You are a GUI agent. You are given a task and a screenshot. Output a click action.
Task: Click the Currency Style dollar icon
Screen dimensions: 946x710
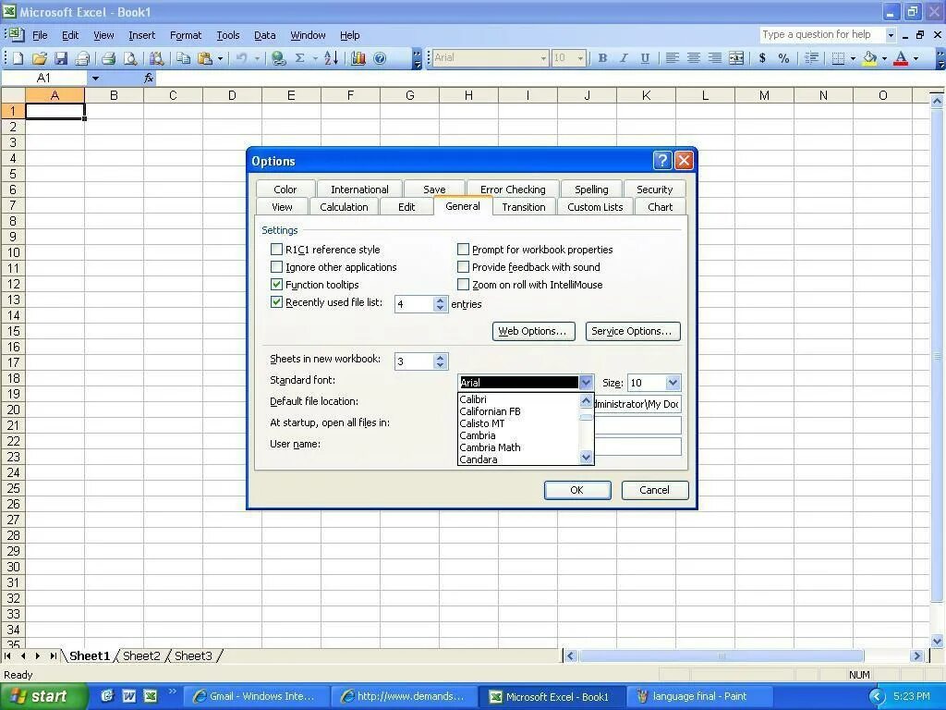click(762, 58)
